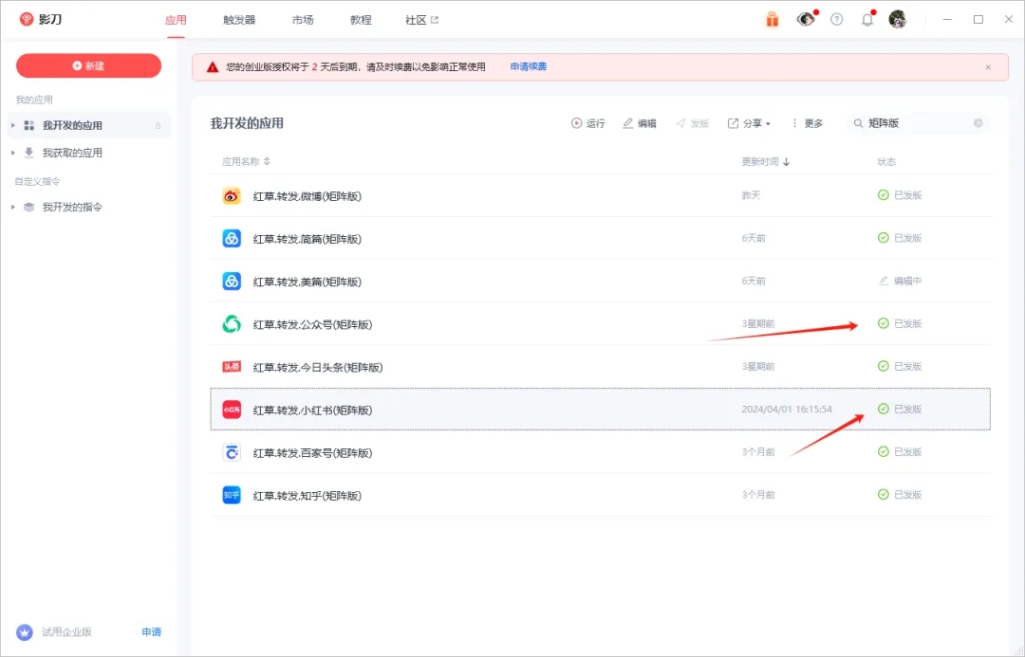
Task: Click the 公众号 app icon
Action: 232,324
